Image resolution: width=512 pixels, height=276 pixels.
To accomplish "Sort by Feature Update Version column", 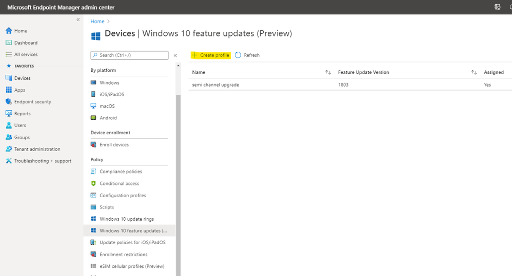I will 474,72.
